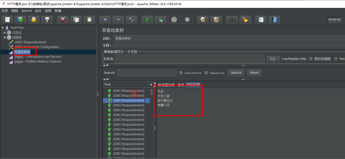This screenshot has width=345, height=159.
Task: Click the Reset button
Action: 254,73
